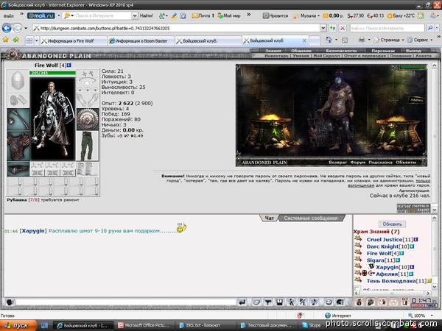Select the Чат tab
Image resolution: width=442 pixels, height=331 pixels.
(269, 218)
